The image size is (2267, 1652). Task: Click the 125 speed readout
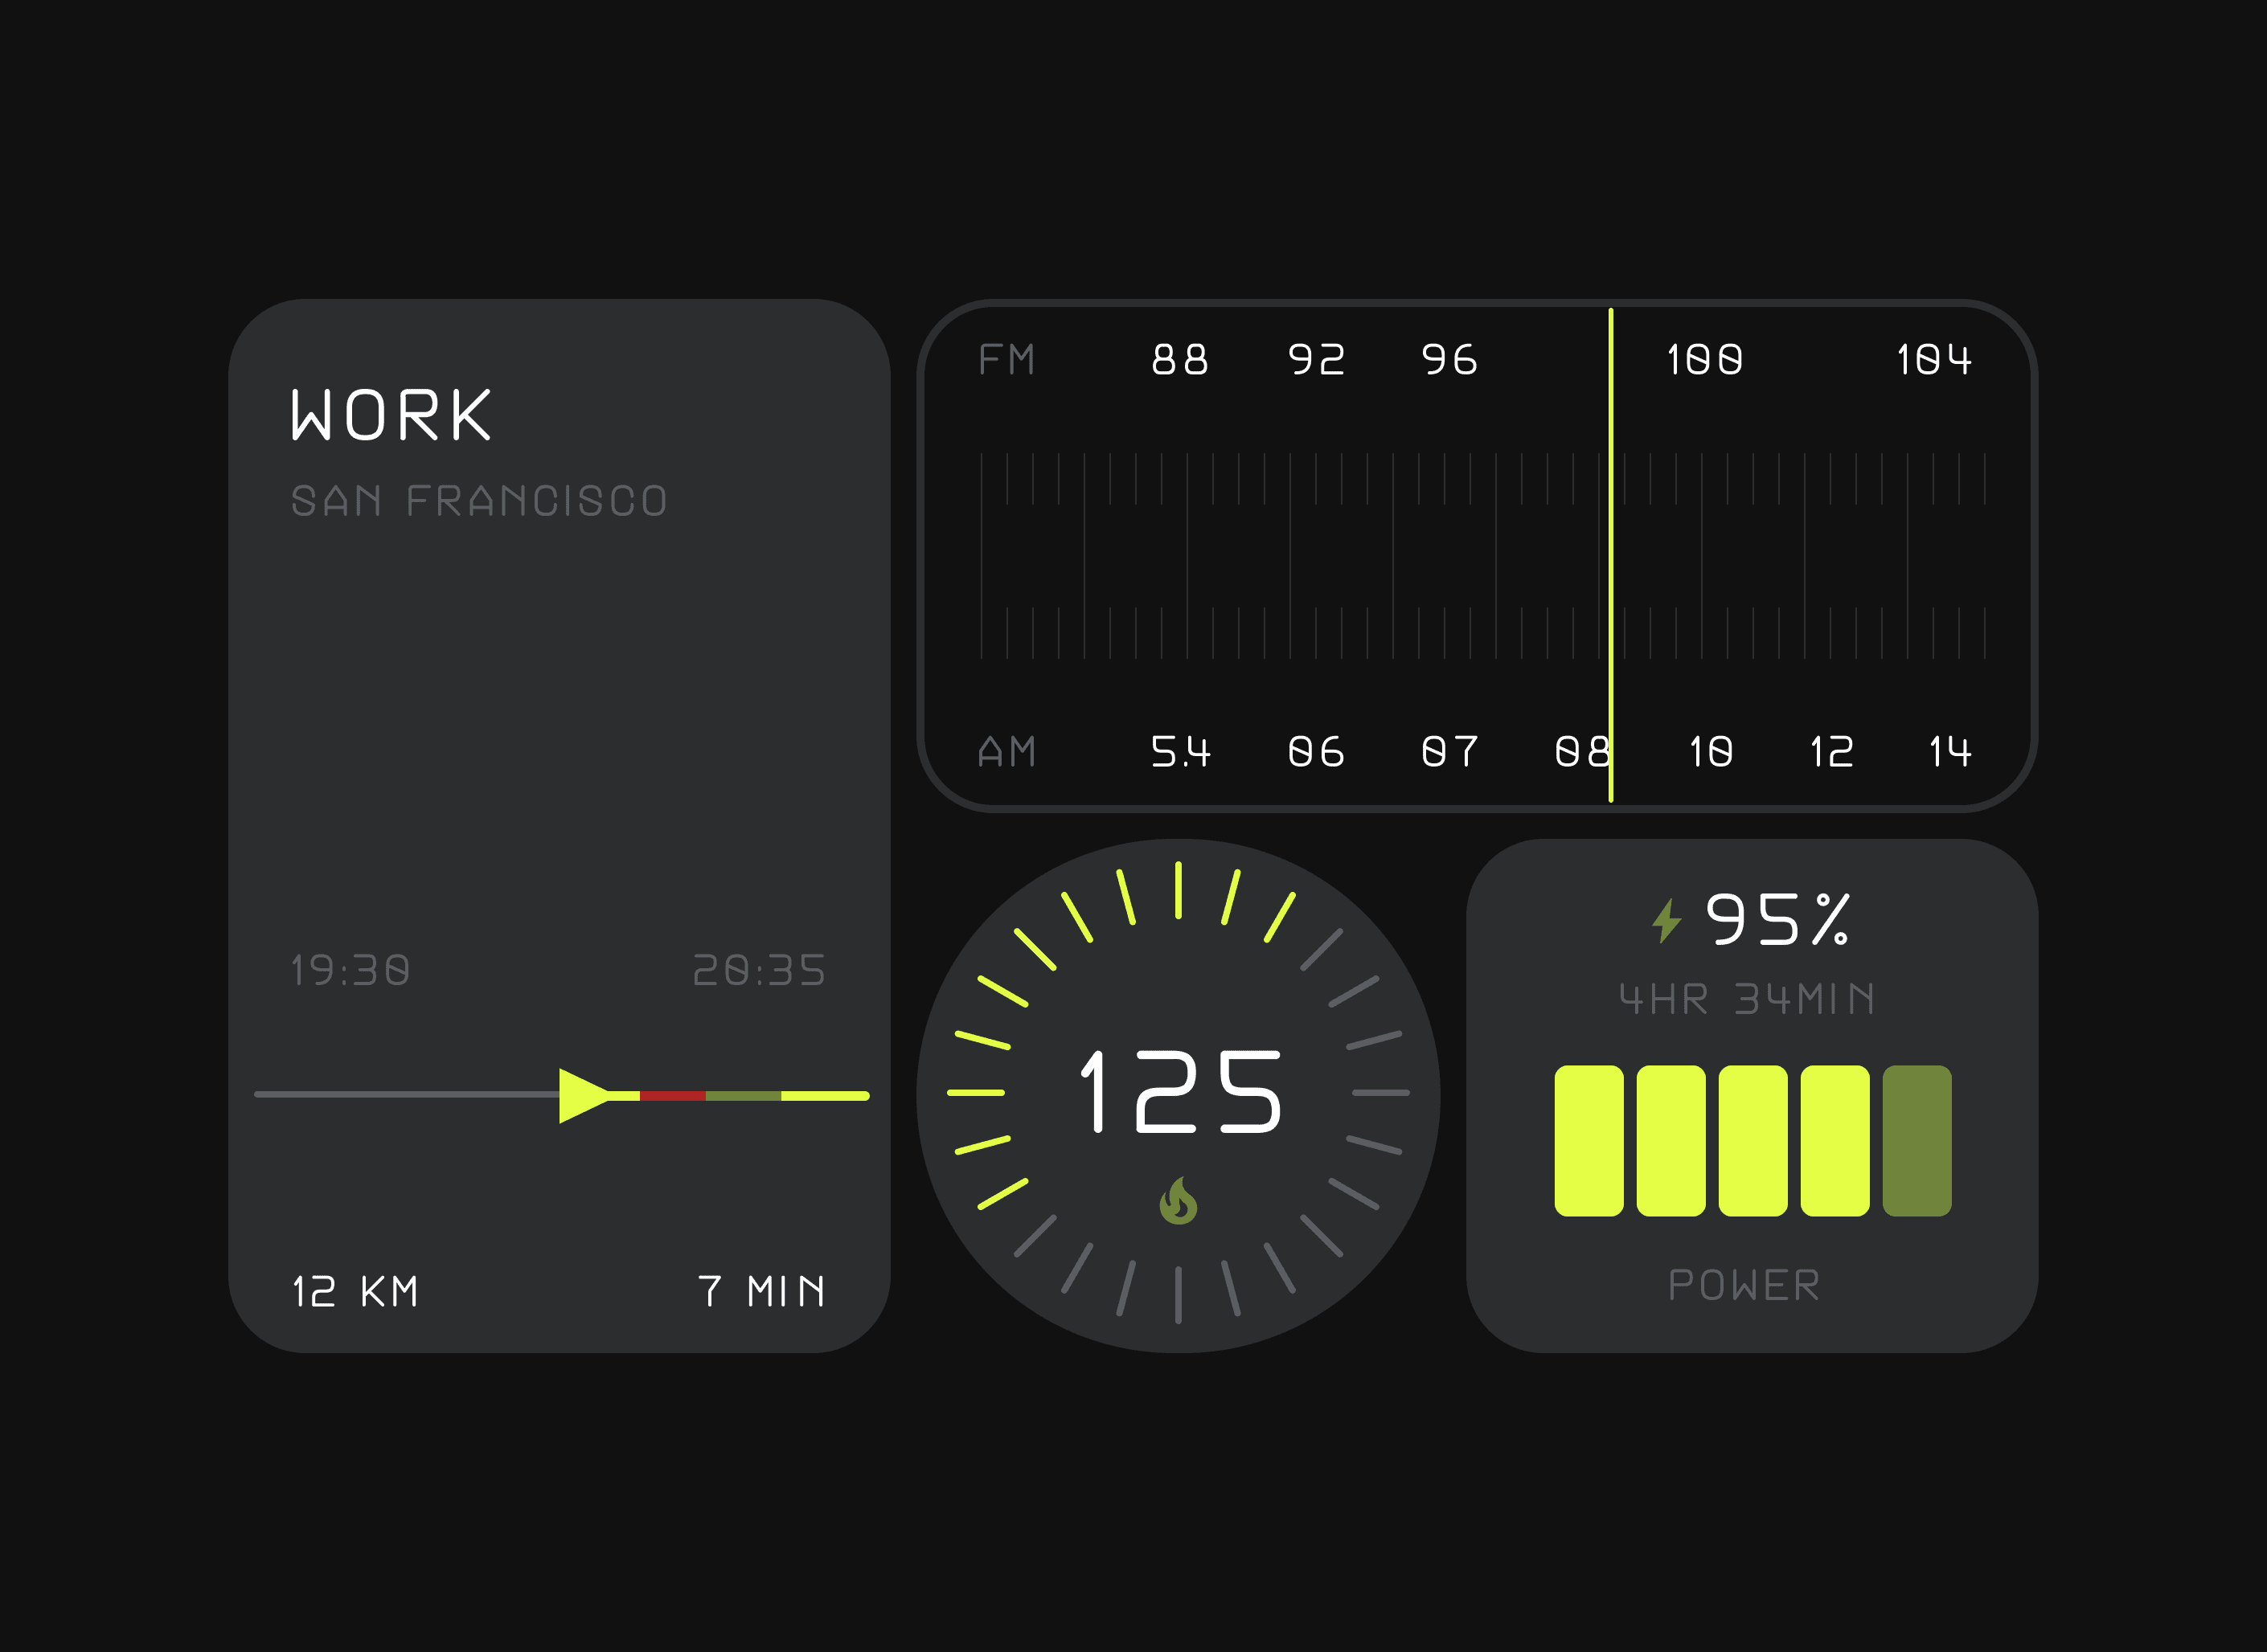1180,1092
